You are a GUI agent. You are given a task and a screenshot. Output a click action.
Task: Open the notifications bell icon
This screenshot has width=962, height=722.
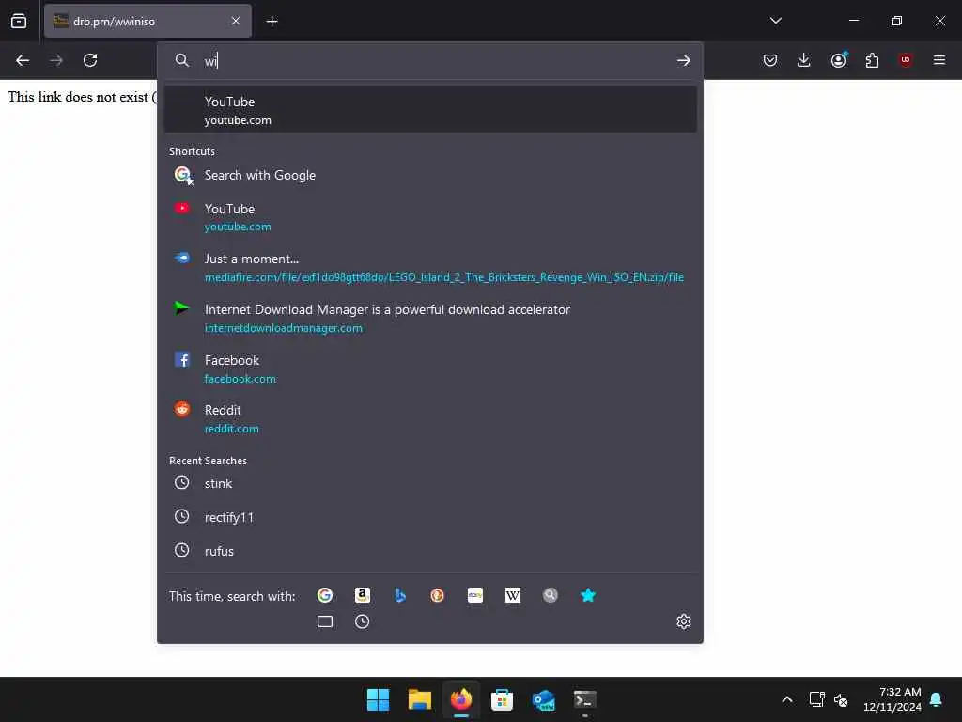[937, 699]
